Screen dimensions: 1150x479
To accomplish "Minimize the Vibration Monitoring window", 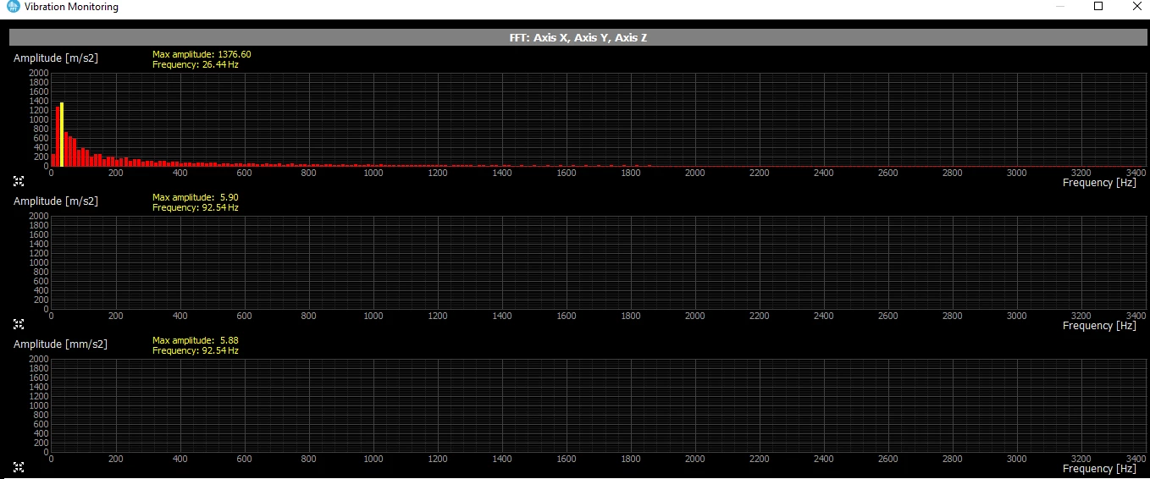I will 1060,7.
